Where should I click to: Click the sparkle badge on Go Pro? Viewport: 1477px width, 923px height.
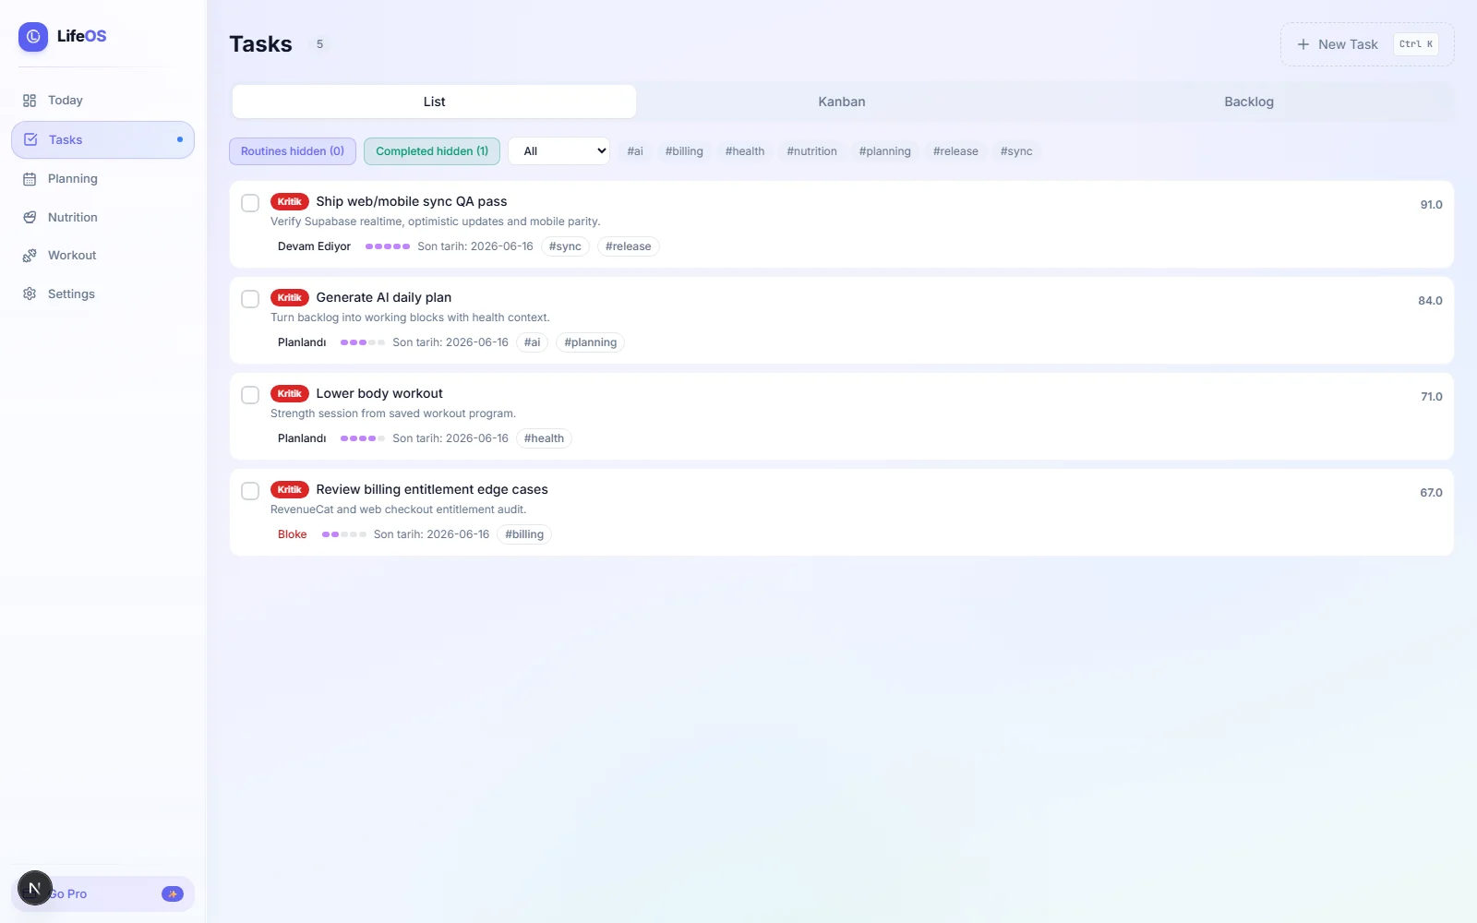(173, 893)
